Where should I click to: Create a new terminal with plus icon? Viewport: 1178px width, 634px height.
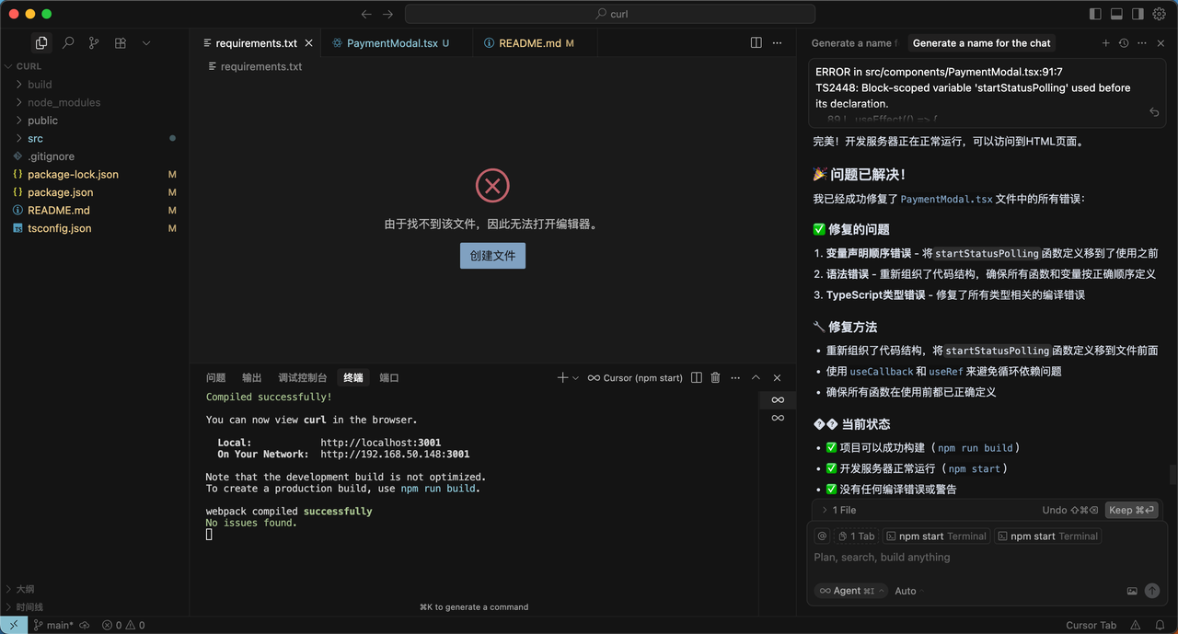pyautogui.click(x=562, y=377)
